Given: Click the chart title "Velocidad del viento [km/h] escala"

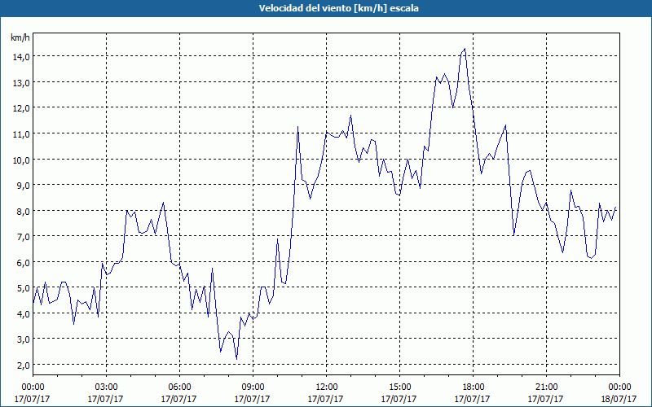Looking at the screenshot, I should pyautogui.click(x=338, y=8).
